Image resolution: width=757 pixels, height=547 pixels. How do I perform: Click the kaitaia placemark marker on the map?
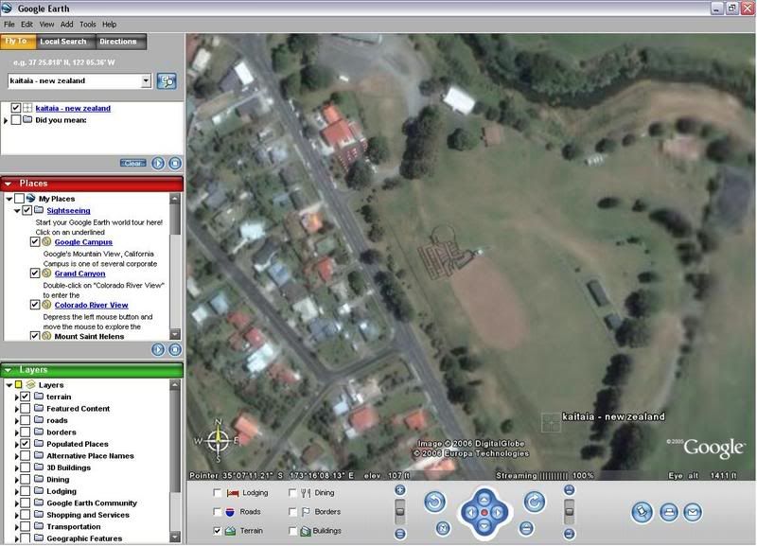pyautogui.click(x=551, y=421)
